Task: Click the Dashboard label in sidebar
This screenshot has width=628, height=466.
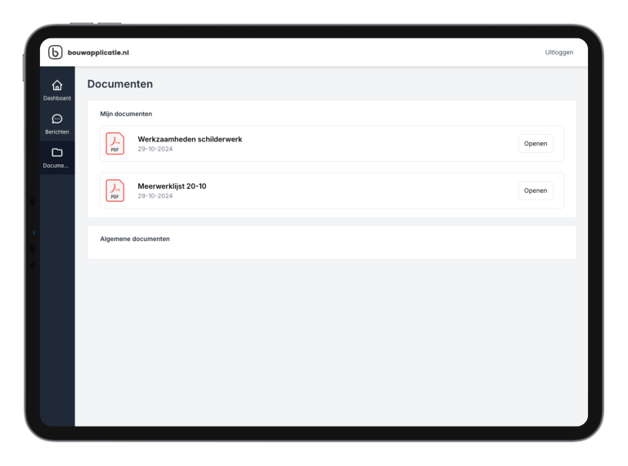Action: pos(57,98)
